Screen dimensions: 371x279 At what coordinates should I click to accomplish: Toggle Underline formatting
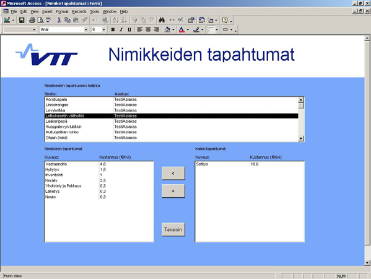[129, 30]
